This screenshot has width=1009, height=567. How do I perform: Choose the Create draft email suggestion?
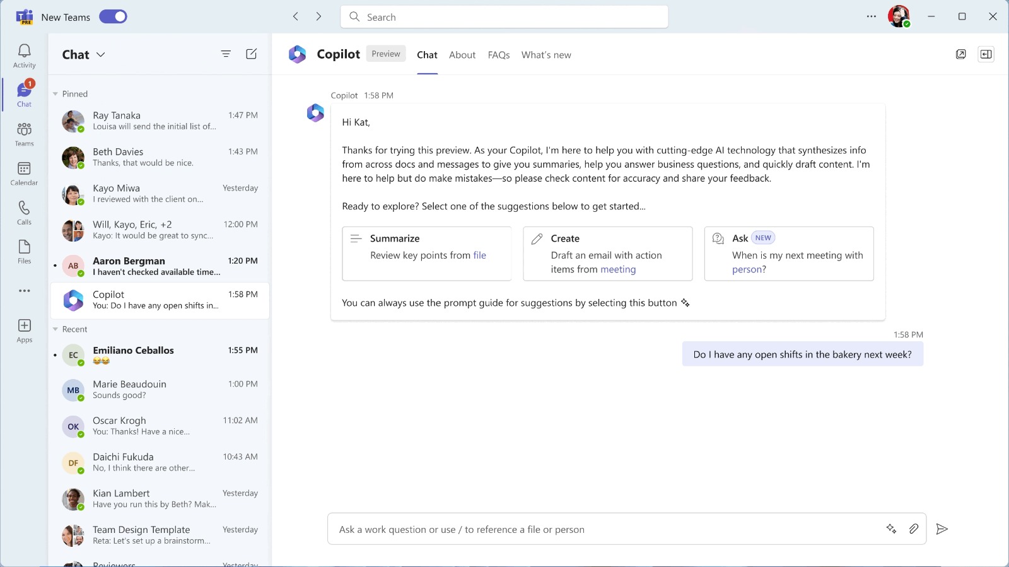pos(607,254)
